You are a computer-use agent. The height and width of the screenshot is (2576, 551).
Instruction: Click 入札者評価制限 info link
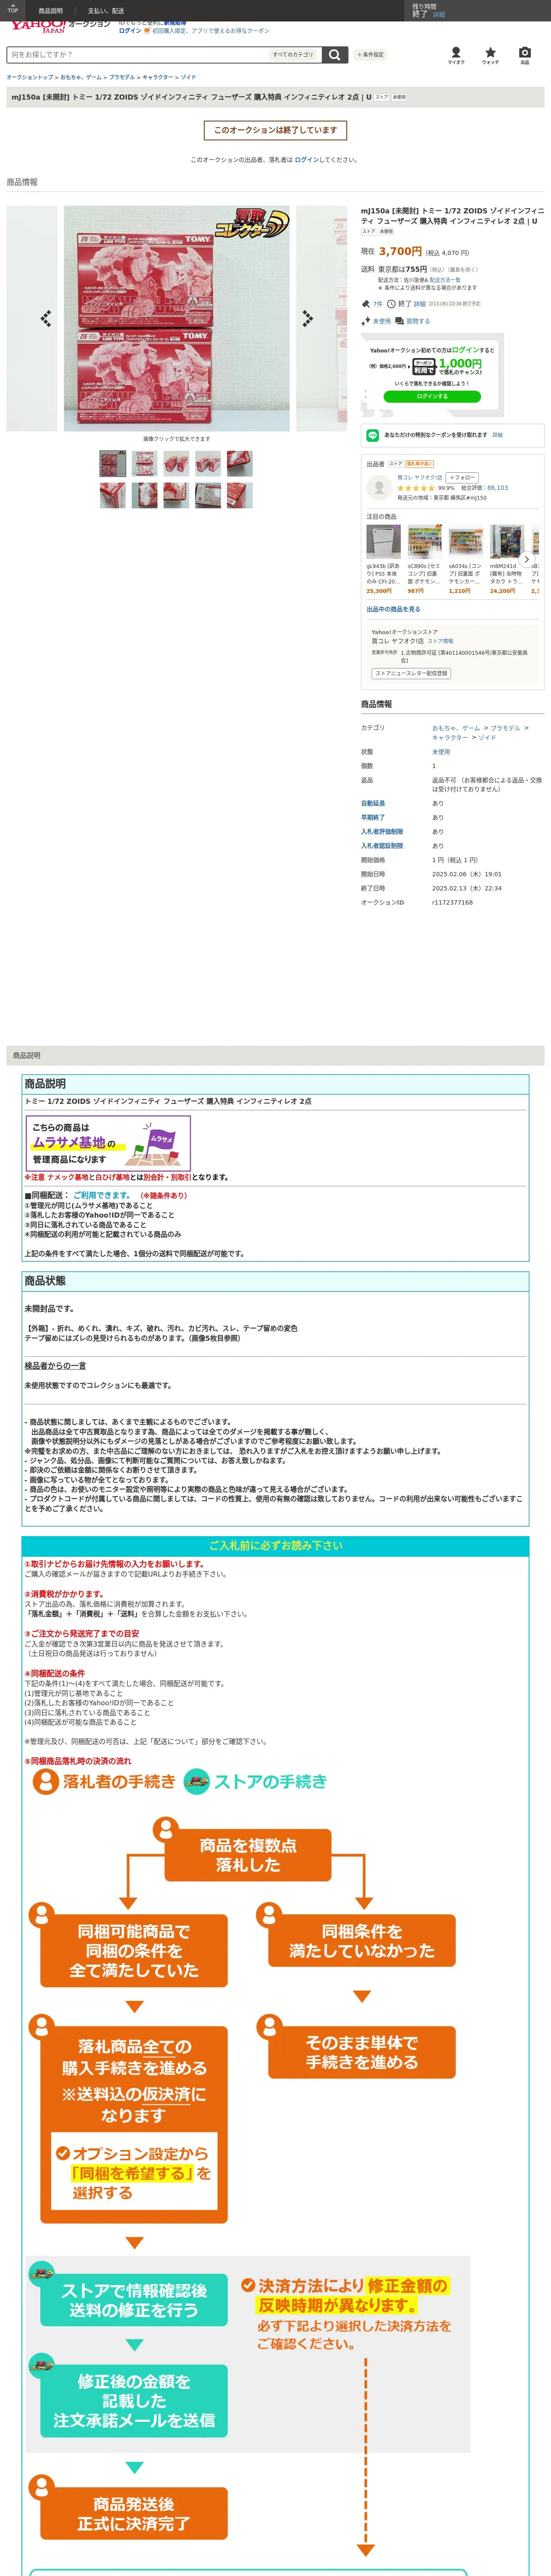pyautogui.click(x=382, y=831)
